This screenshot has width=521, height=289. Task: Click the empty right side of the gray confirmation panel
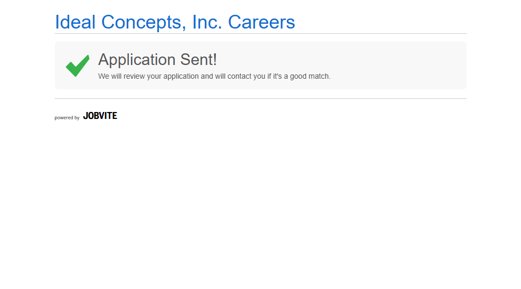pyautogui.click(x=412, y=66)
